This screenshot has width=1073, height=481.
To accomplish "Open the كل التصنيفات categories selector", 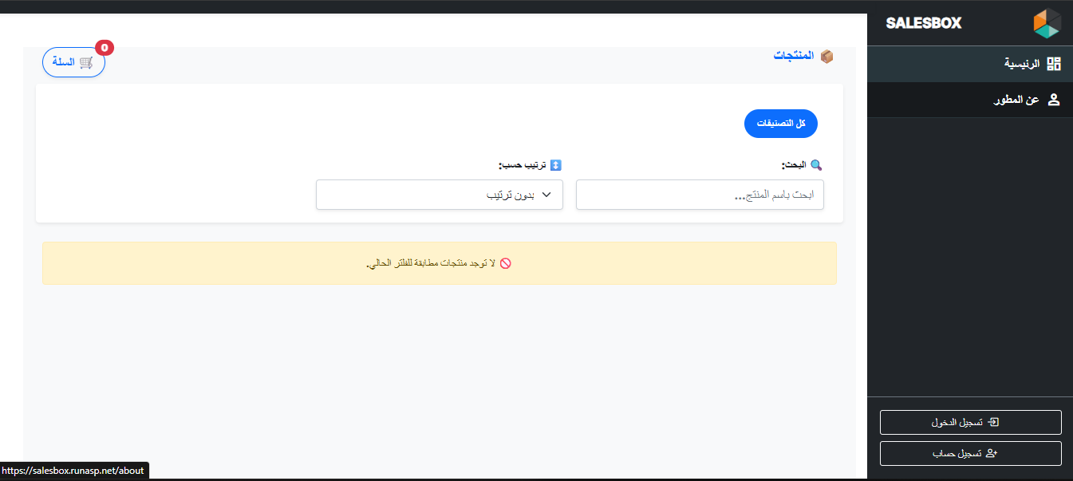I will tap(780, 124).
